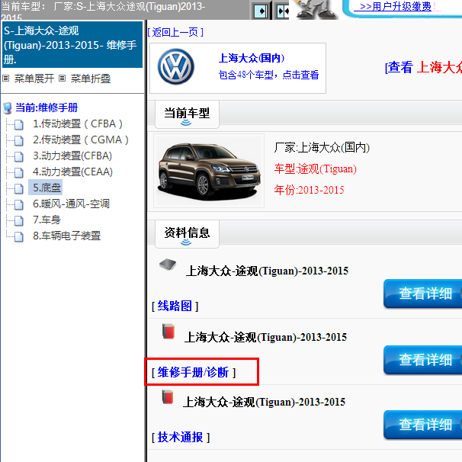
Task: Click page icon beside 4.动力装置(CEAA)
Action: (x=19, y=172)
